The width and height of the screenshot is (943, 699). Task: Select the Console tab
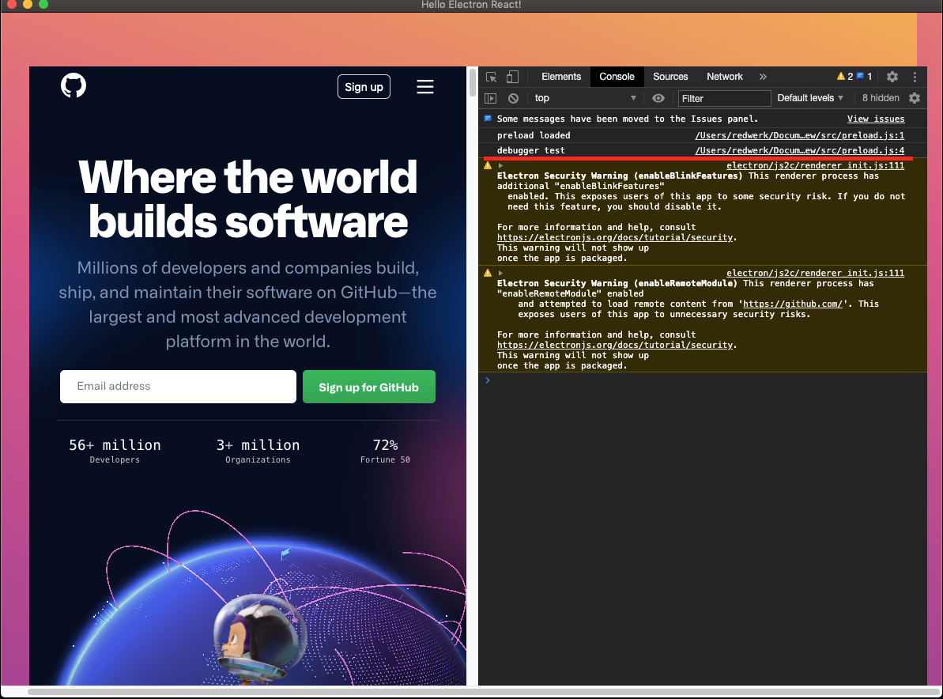[617, 77]
